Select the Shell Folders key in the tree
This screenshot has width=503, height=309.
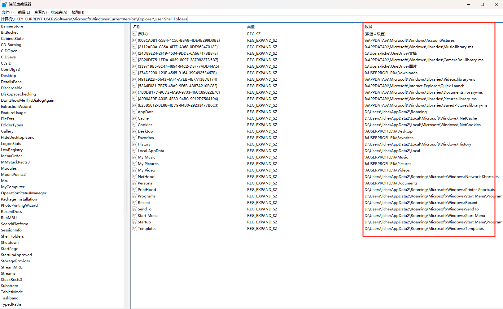click(12, 236)
